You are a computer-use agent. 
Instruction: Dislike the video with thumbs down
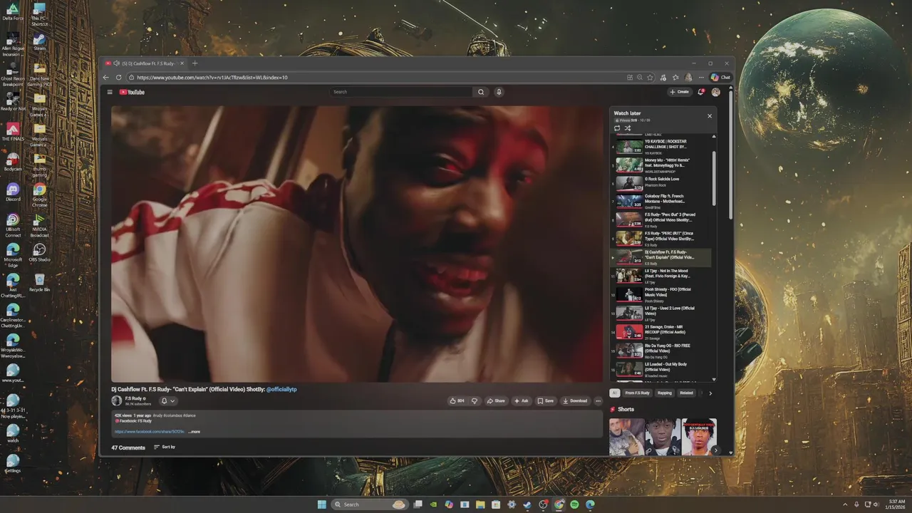coord(475,400)
